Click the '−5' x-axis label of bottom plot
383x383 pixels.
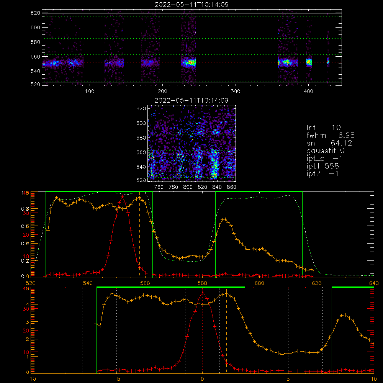tap(116, 379)
